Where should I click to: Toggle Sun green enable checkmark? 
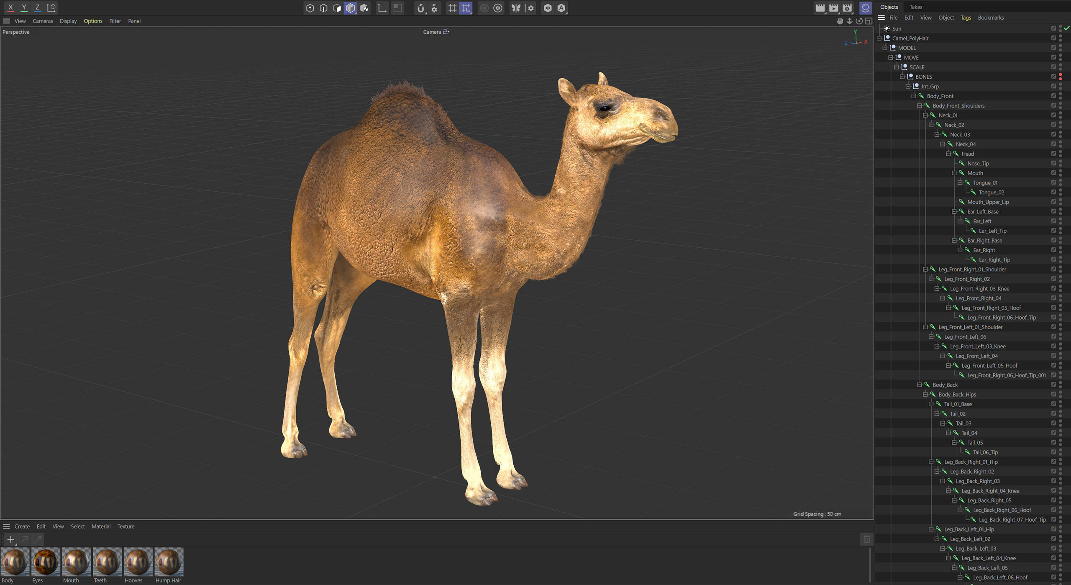[1067, 28]
